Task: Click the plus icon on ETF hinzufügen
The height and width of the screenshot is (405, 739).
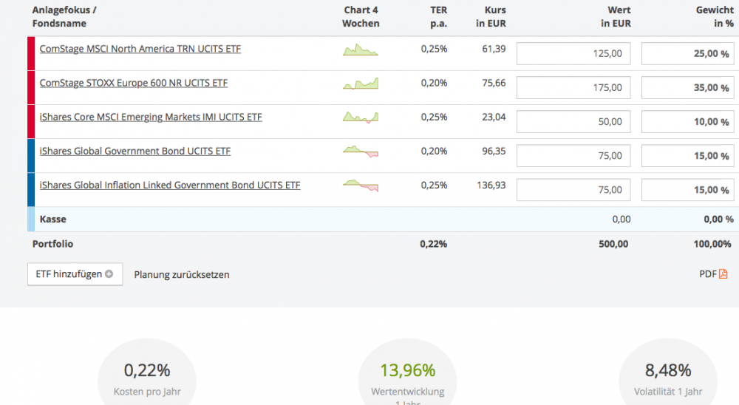Action: (x=109, y=274)
